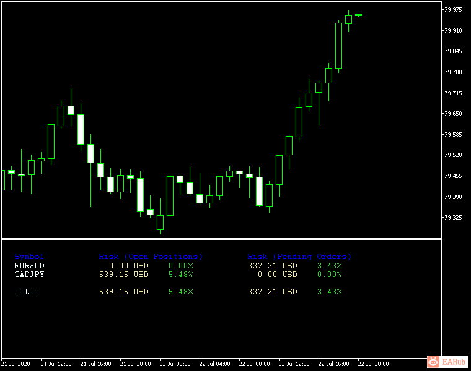Click EURAUD open positions 0.00% value
Viewport: 471px width, 371px height.
(x=181, y=266)
